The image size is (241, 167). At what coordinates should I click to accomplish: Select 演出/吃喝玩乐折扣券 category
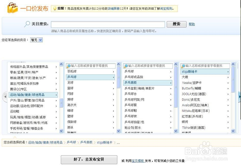(33, 84)
